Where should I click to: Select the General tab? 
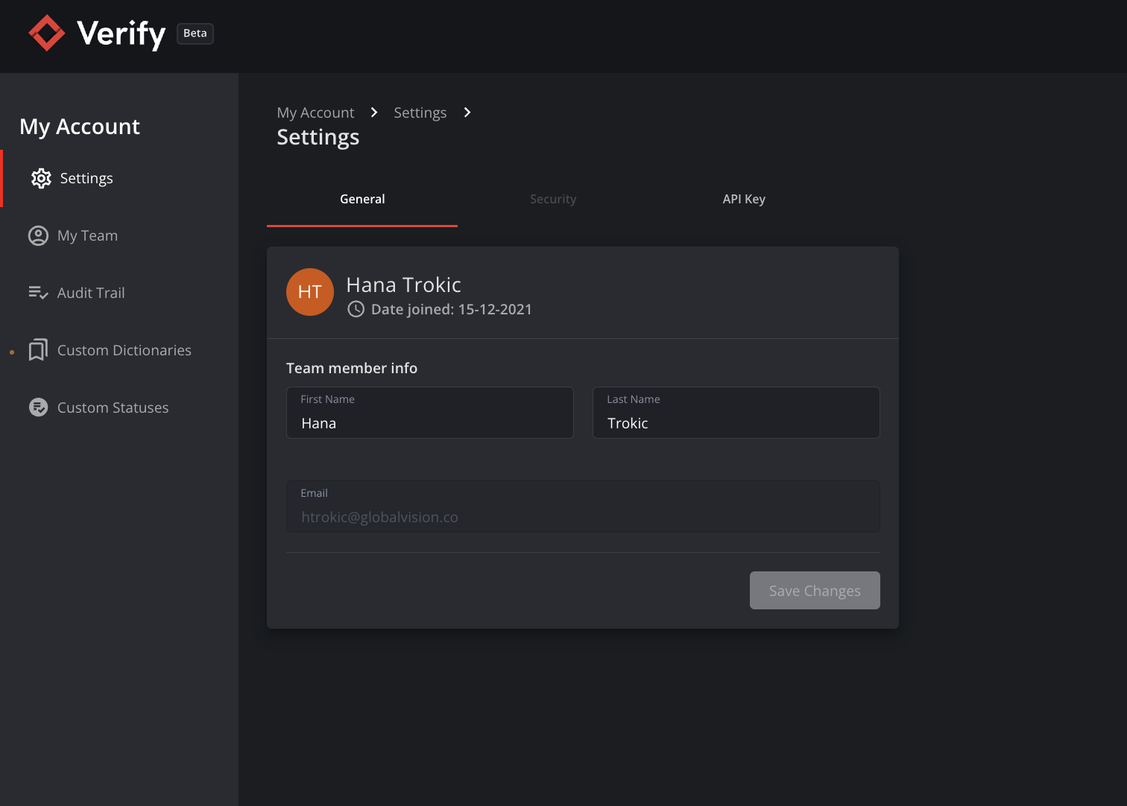362,200
